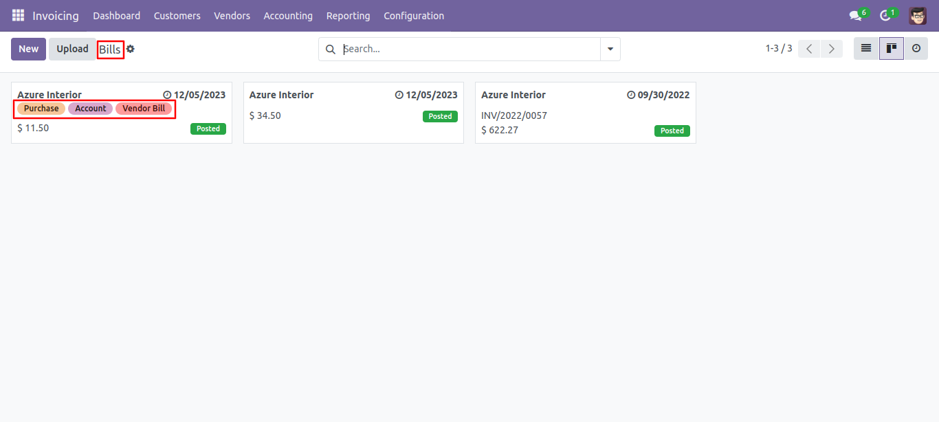Click the 1-3 / 3 pager counter
939x422 pixels.
click(x=779, y=49)
